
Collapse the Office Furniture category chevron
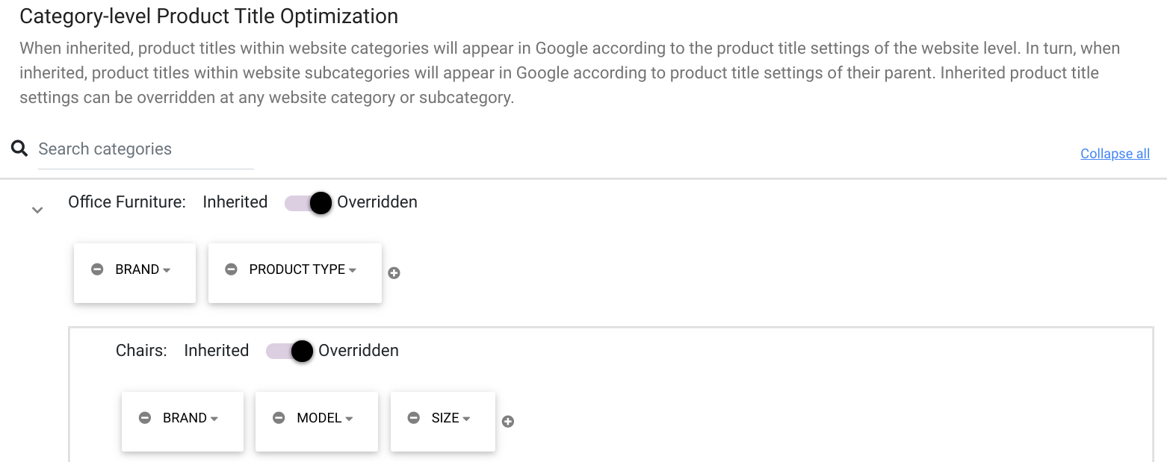pos(37,210)
